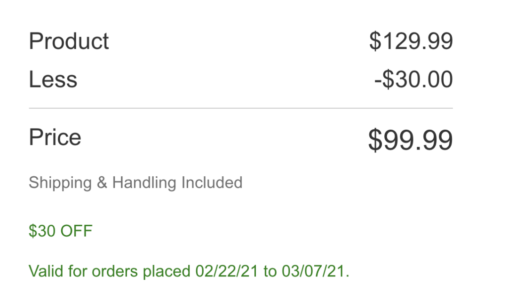Click the dollar sign in $99.99

[x=375, y=140]
